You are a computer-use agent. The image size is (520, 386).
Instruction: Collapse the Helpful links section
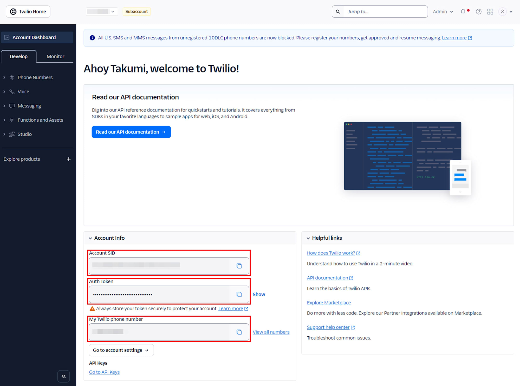[308, 238]
